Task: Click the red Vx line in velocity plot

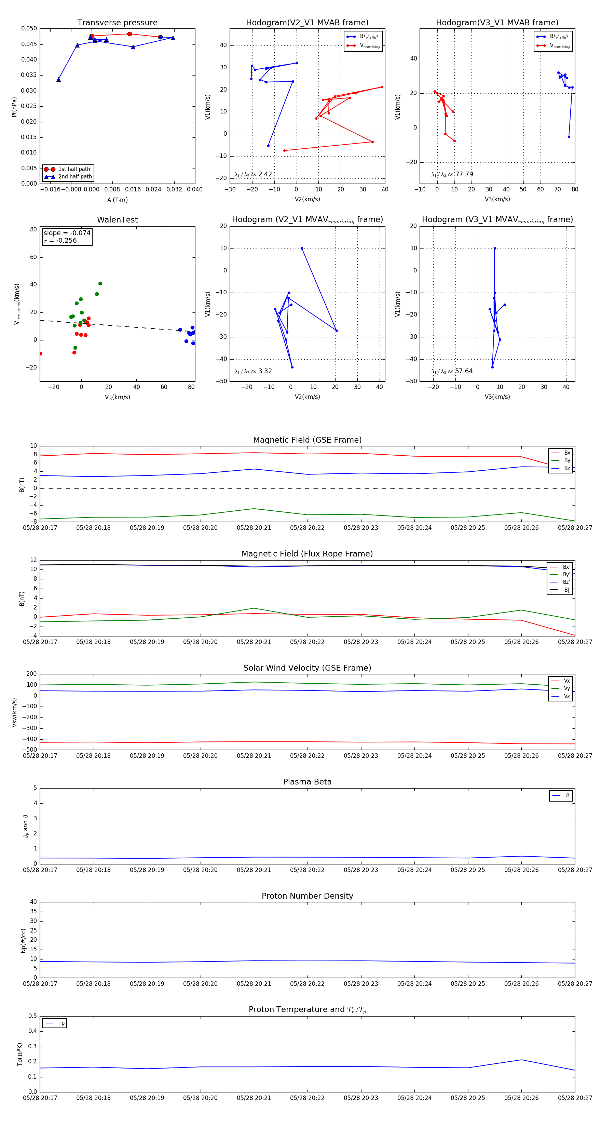Action: click(x=307, y=742)
